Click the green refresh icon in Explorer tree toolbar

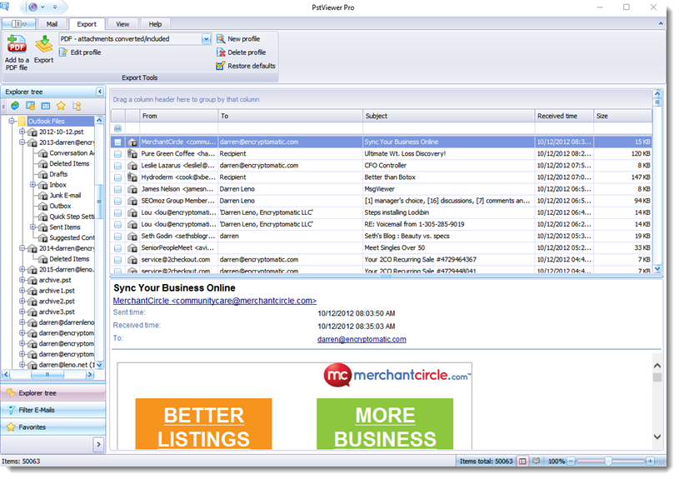pos(15,106)
